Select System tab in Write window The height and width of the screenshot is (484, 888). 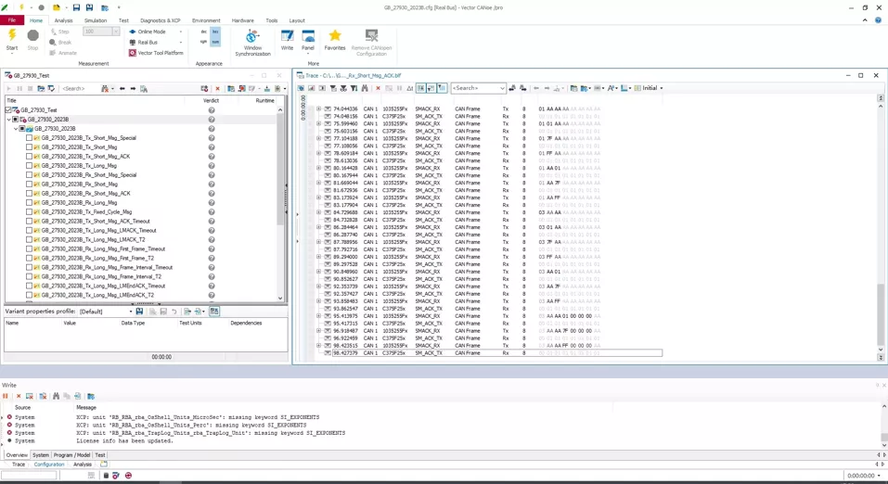coord(40,455)
